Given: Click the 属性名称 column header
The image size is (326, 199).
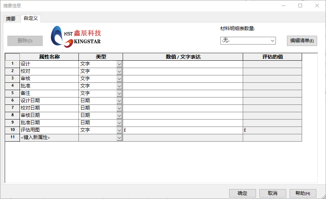Looking at the screenshot, I should (x=49, y=57).
